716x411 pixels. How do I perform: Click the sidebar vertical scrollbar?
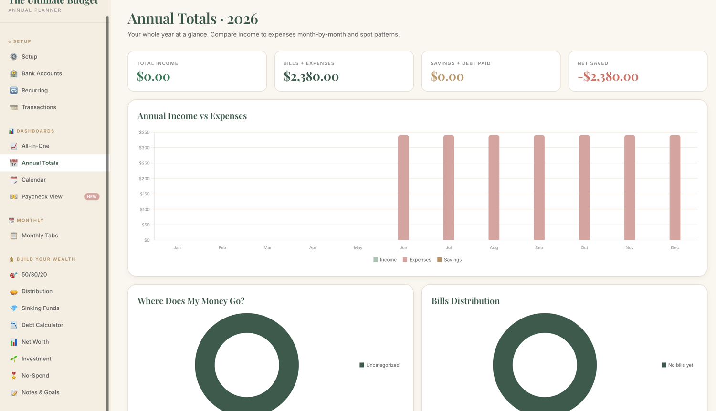pyautogui.click(x=107, y=213)
